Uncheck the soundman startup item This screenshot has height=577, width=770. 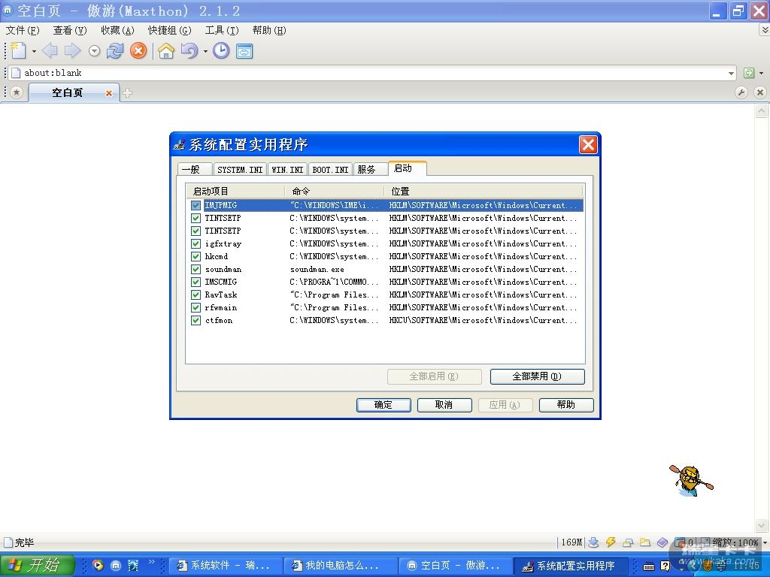[196, 269]
